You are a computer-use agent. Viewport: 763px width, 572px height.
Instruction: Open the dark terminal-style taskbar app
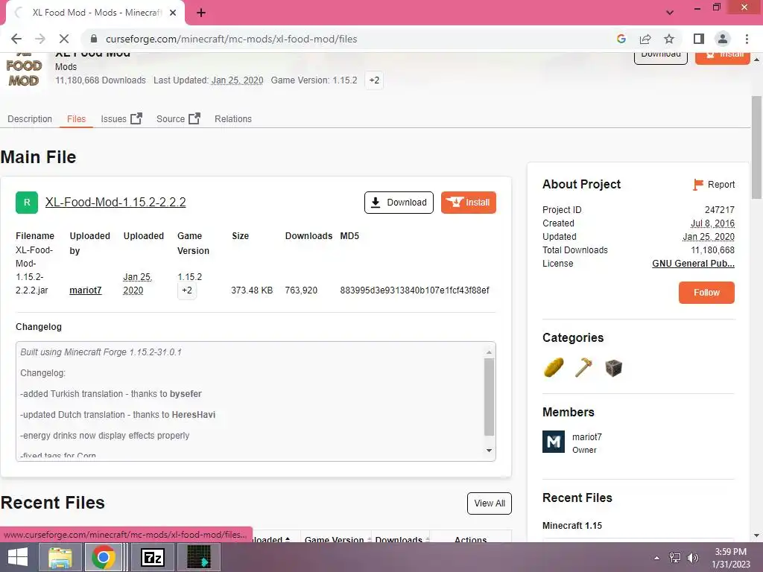[x=198, y=557]
